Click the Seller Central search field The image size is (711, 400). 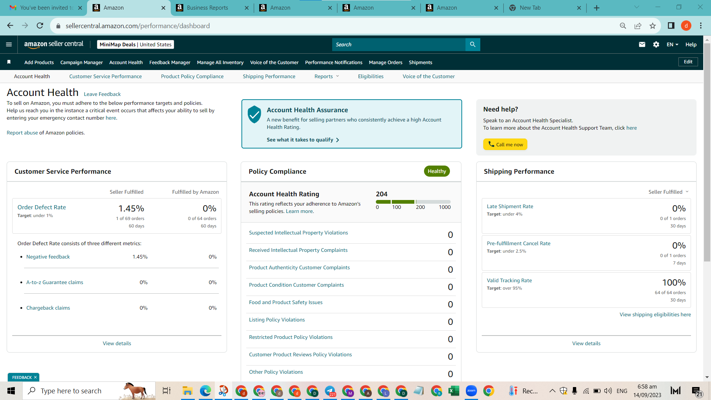[x=399, y=44]
